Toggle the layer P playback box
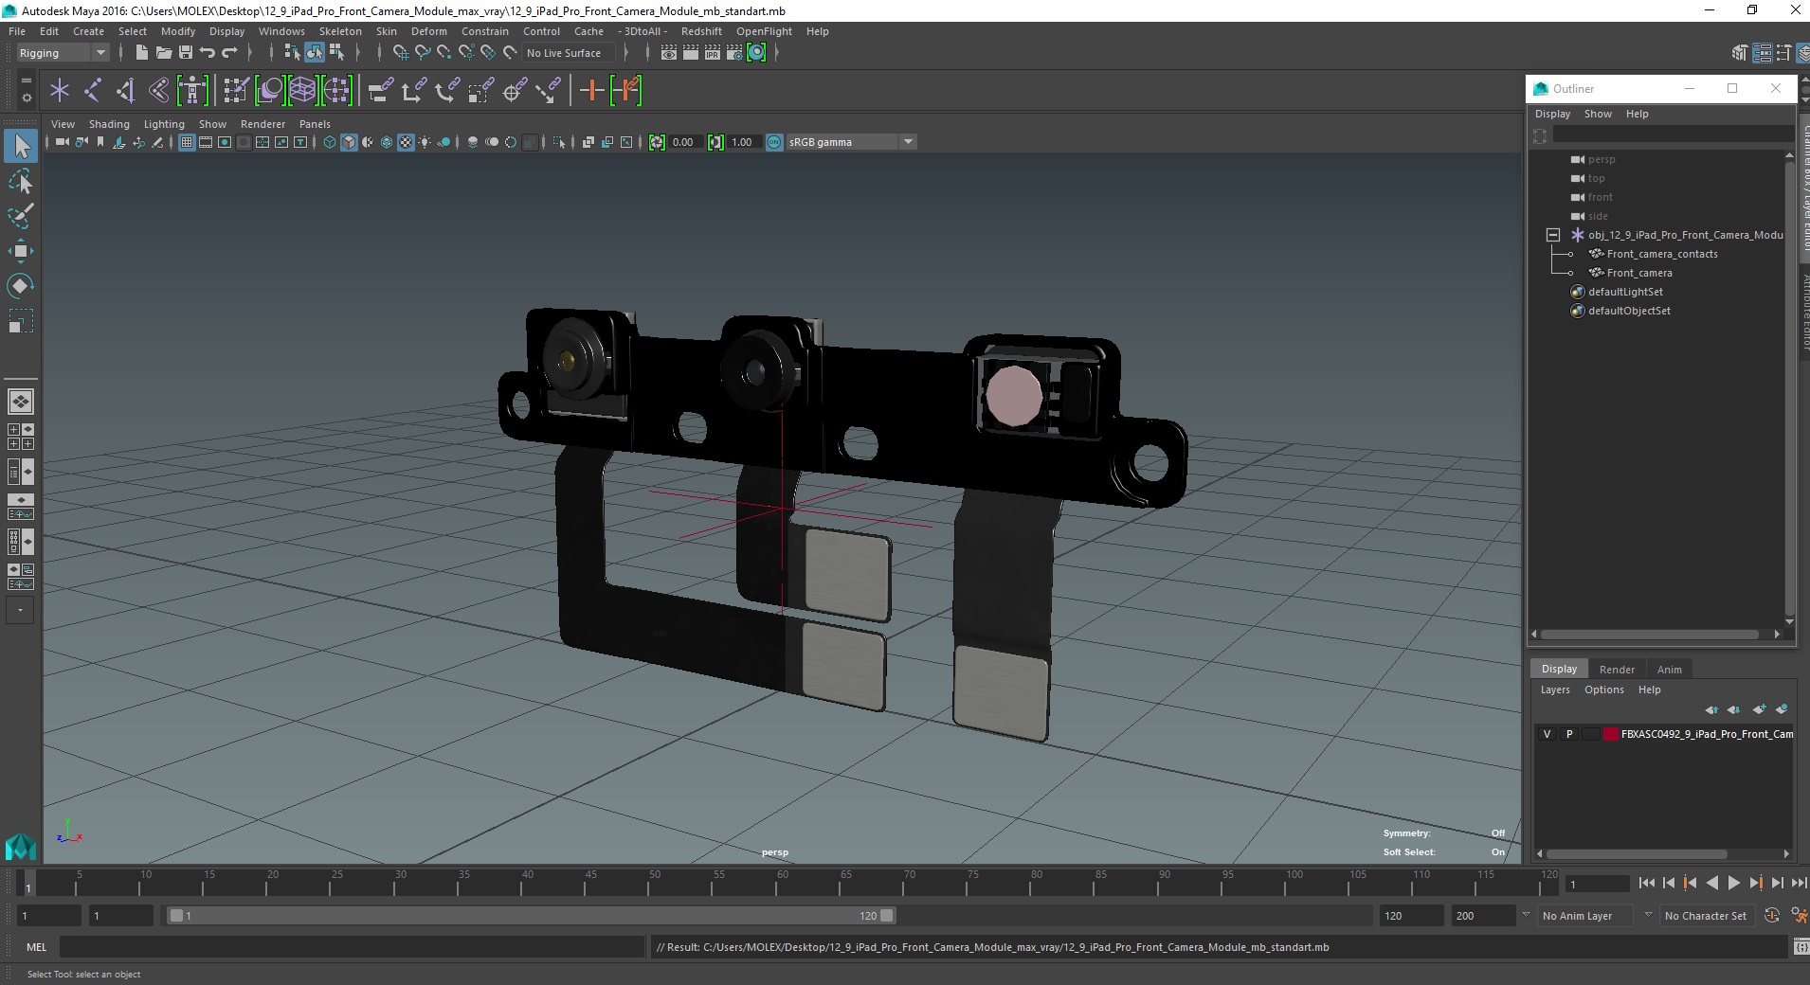The image size is (1810, 985). (1569, 734)
